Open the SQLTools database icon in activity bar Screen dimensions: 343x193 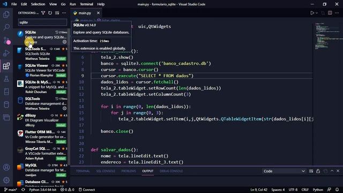pyautogui.click(x=6, y=105)
